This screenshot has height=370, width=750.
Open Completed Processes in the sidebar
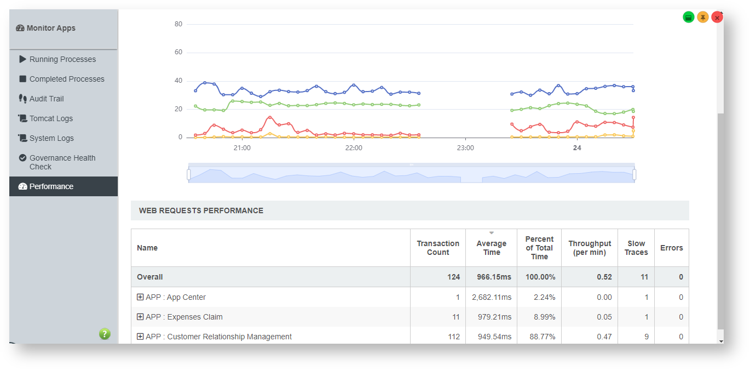tap(67, 79)
